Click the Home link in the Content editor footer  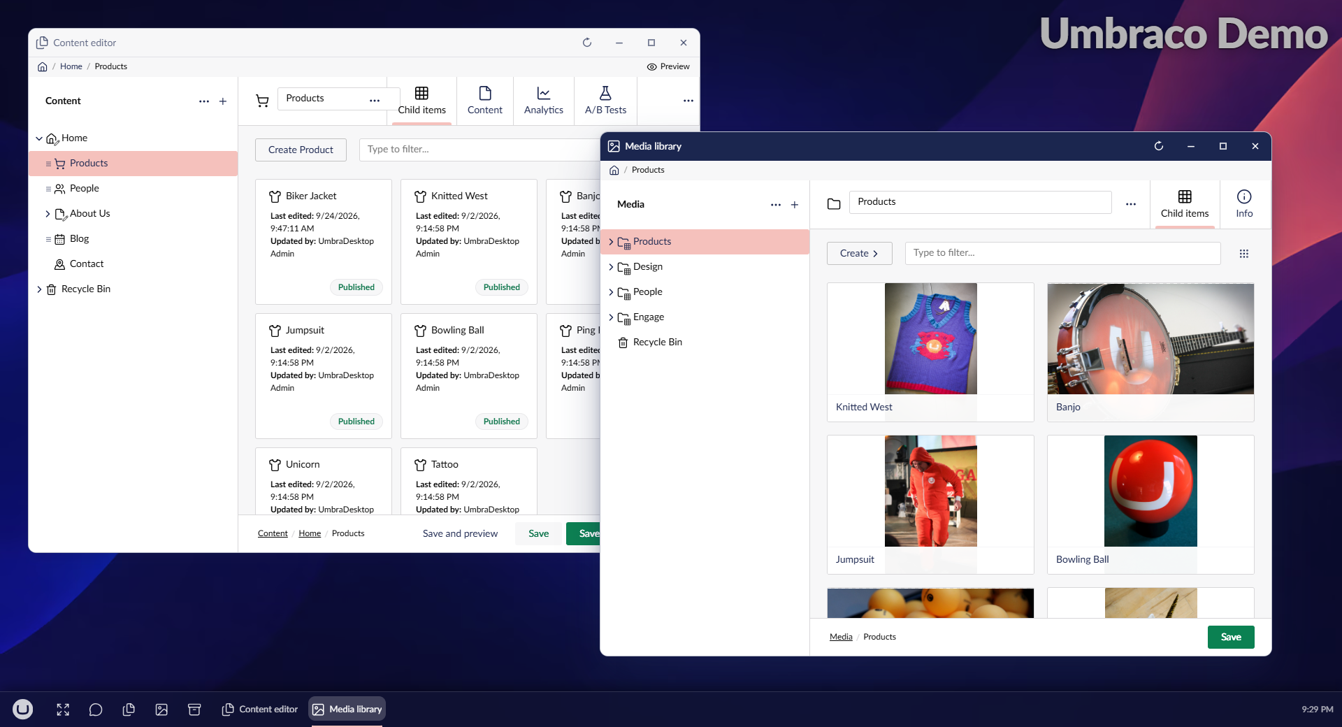pos(310,533)
